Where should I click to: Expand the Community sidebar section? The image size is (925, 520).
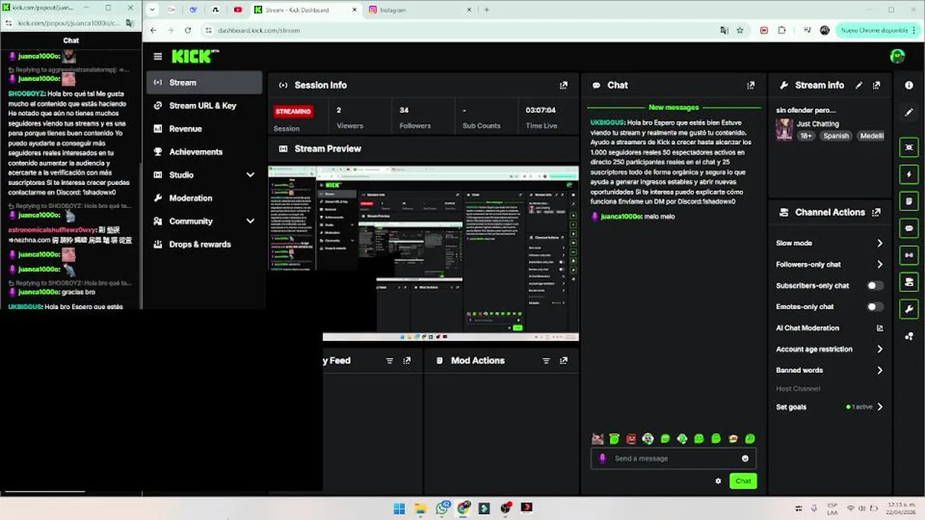point(250,221)
